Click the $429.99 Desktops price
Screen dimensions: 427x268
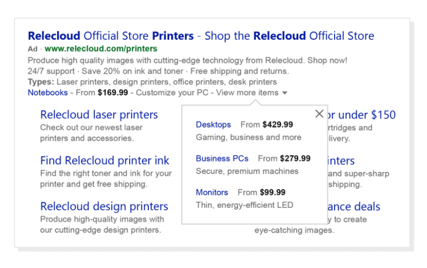(278, 124)
